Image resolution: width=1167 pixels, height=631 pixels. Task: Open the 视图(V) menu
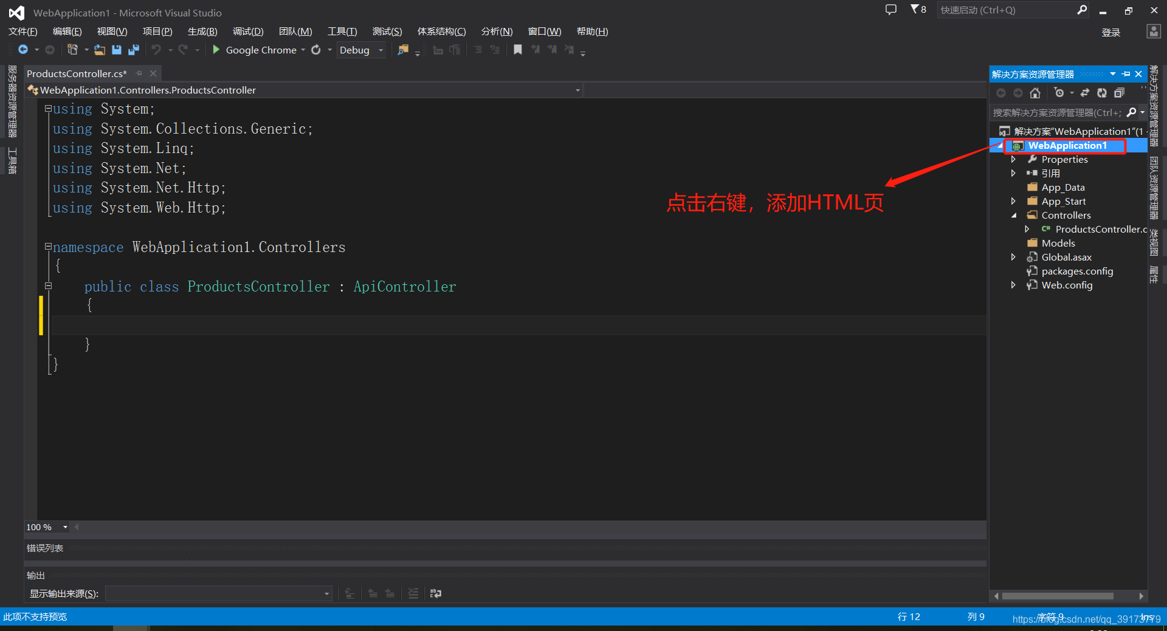point(112,32)
